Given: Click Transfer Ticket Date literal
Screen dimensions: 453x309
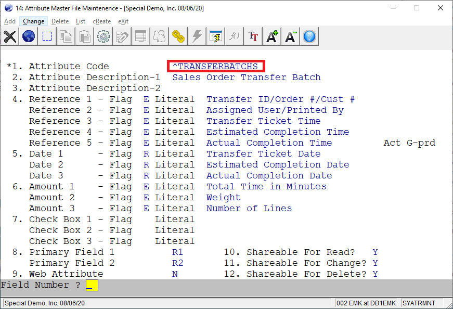Looking at the screenshot, I should 264,154.
